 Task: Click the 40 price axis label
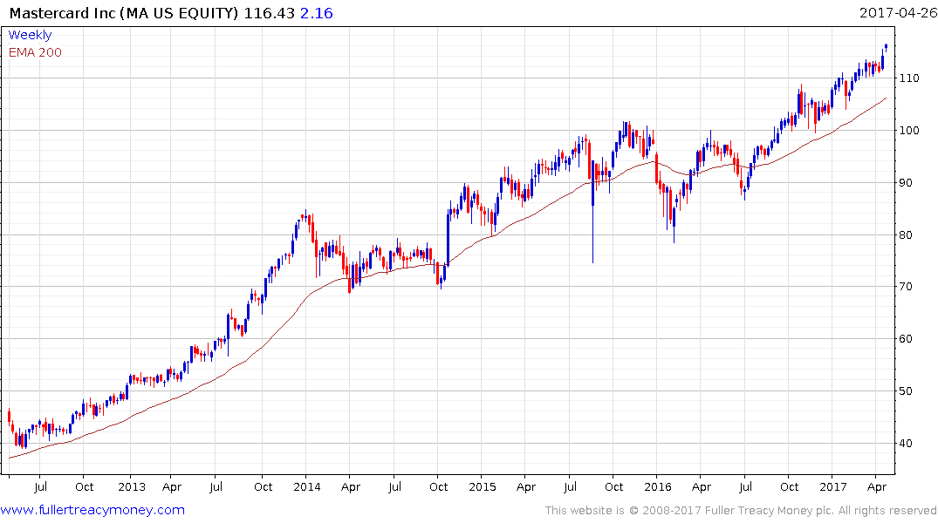[x=906, y=444]
